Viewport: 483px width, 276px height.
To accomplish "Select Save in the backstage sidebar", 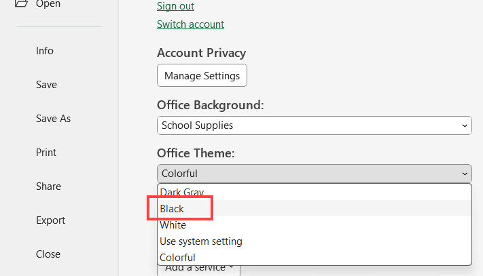I will tap(46, 85).
